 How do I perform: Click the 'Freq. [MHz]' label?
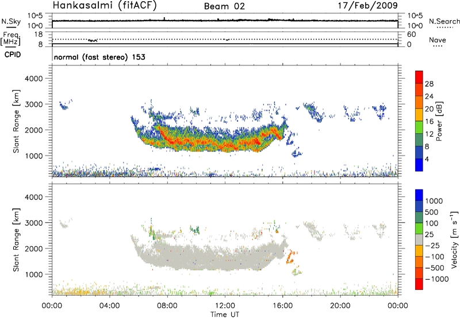pos(11,39)
